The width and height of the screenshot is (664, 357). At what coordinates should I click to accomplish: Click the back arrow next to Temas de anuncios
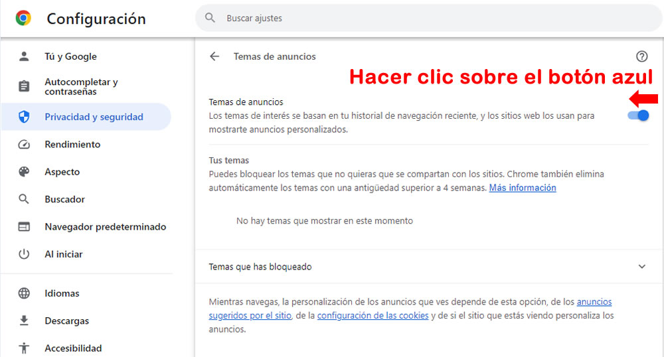pyautogui.click(x=214, y=56)
